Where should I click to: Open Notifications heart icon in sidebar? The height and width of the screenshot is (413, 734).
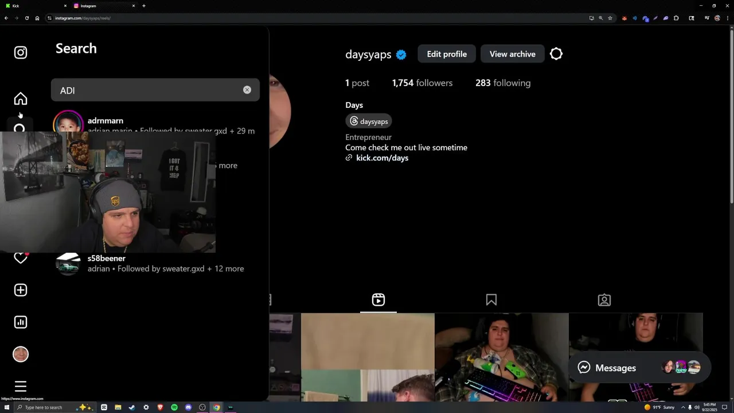21,258
